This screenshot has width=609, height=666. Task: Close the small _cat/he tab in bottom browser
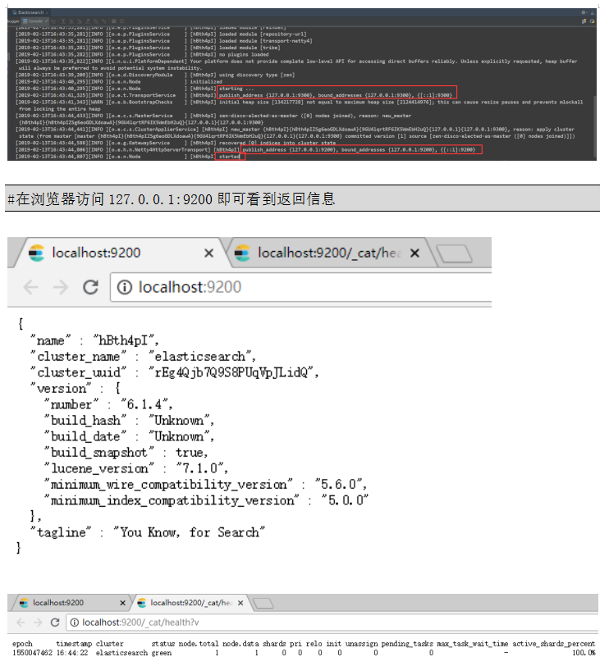pos(240,603)
